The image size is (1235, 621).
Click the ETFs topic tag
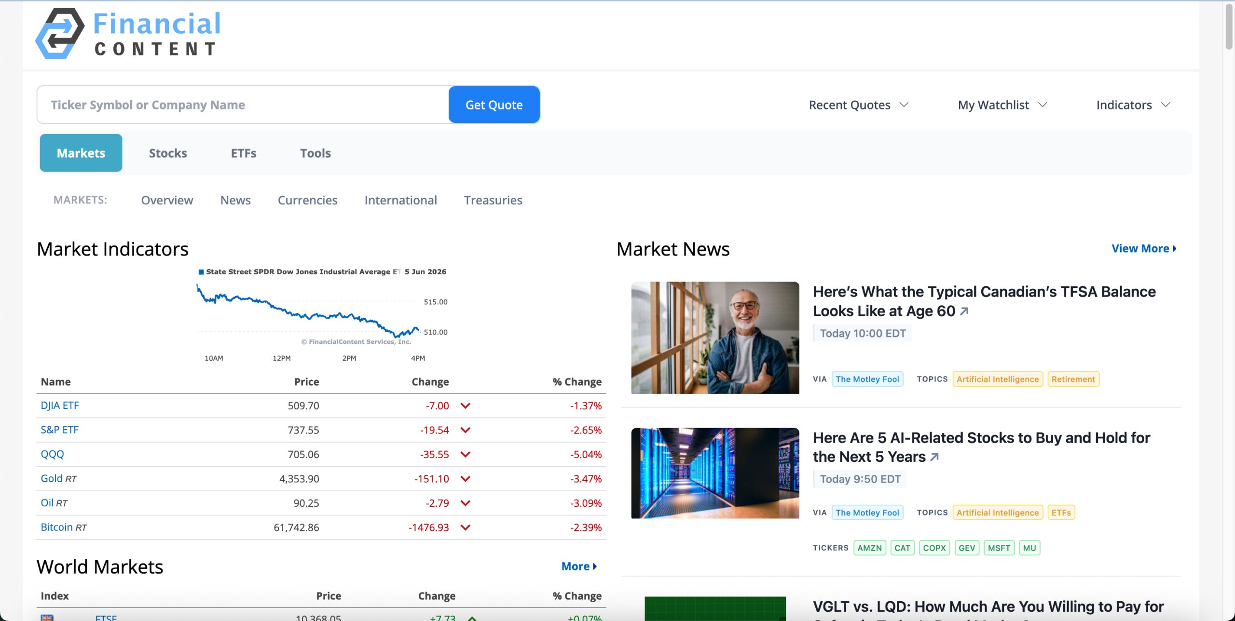pyautogui.click(x=1061, y=513)
